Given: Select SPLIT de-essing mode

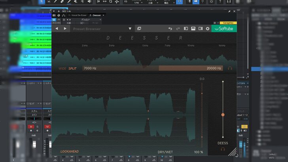Looking at the screenshot, I should coord(72,69).
